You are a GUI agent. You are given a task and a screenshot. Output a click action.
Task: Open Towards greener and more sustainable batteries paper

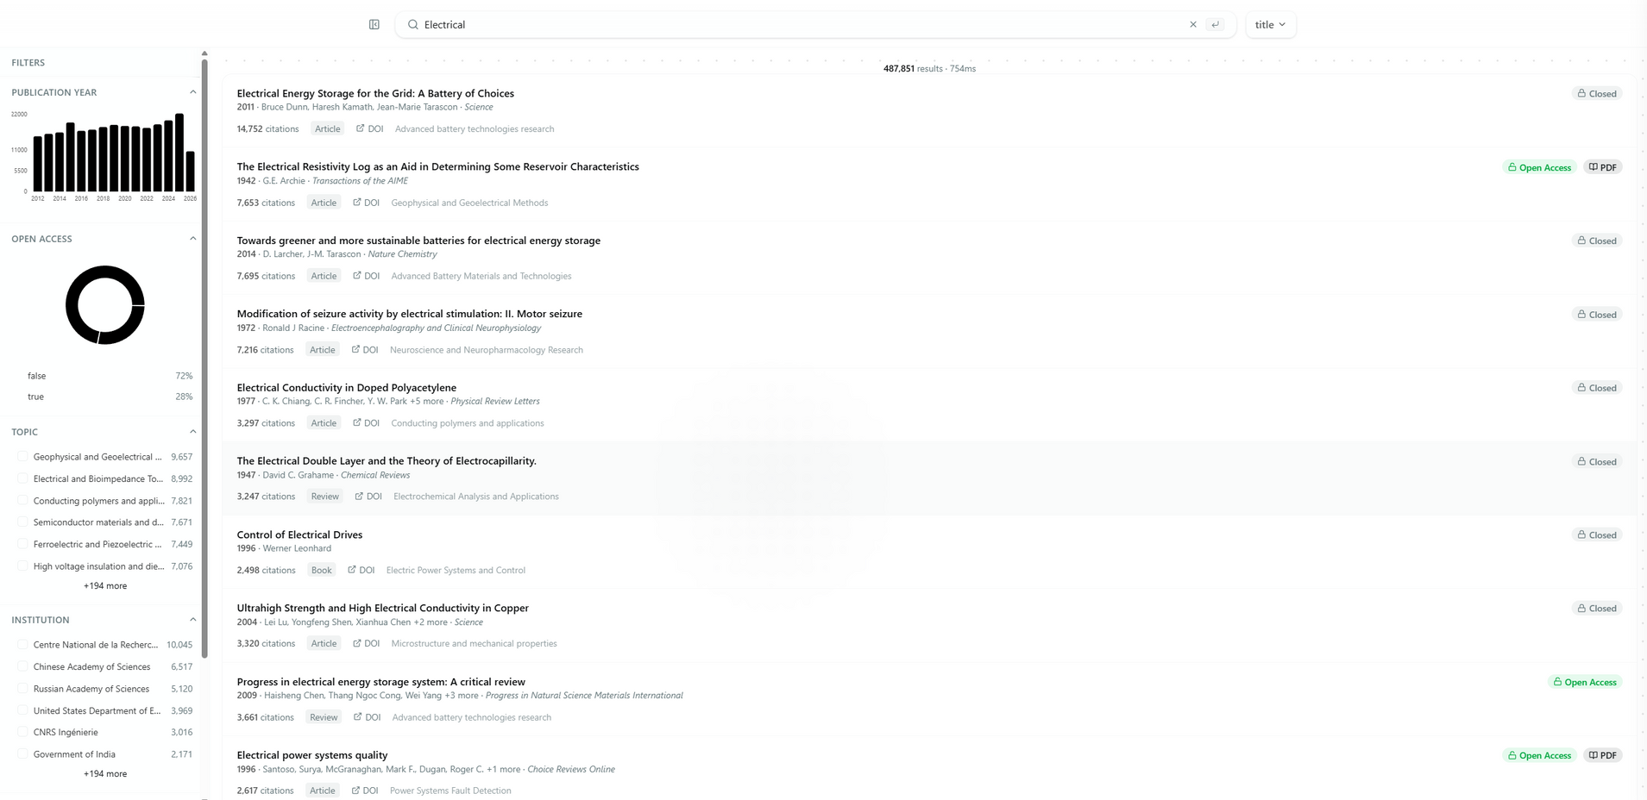click(418, 241)
